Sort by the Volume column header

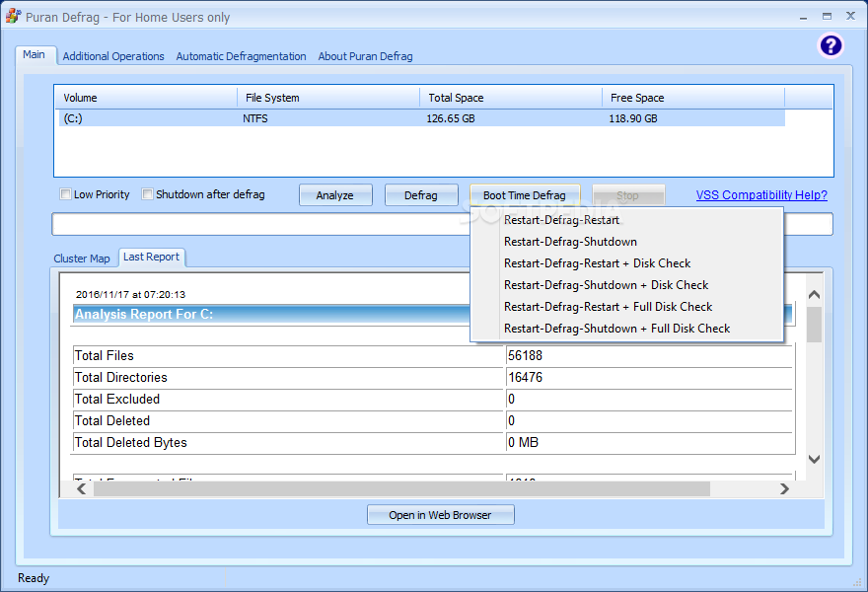(x=147, y=98)
